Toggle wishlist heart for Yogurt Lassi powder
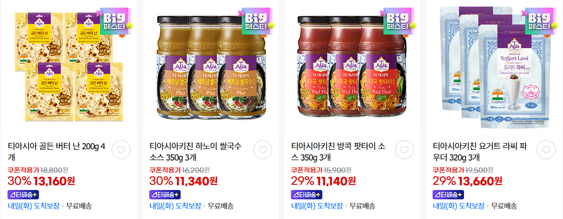Viewport: 563px width, 219px height. click(546, 150)
